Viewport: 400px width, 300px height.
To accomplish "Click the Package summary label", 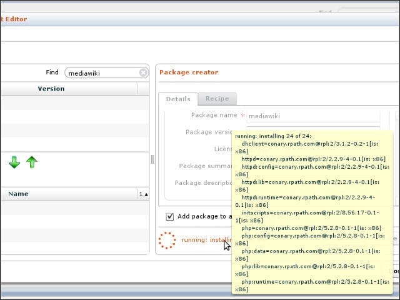I will [206, 166].
